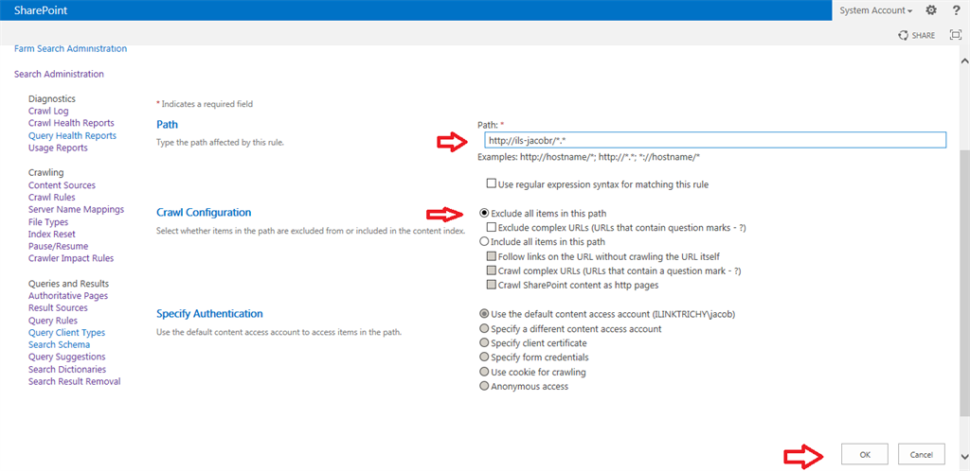Open Query Suggestions
Viewport: 970px width, 471px height.
(67, 357)
